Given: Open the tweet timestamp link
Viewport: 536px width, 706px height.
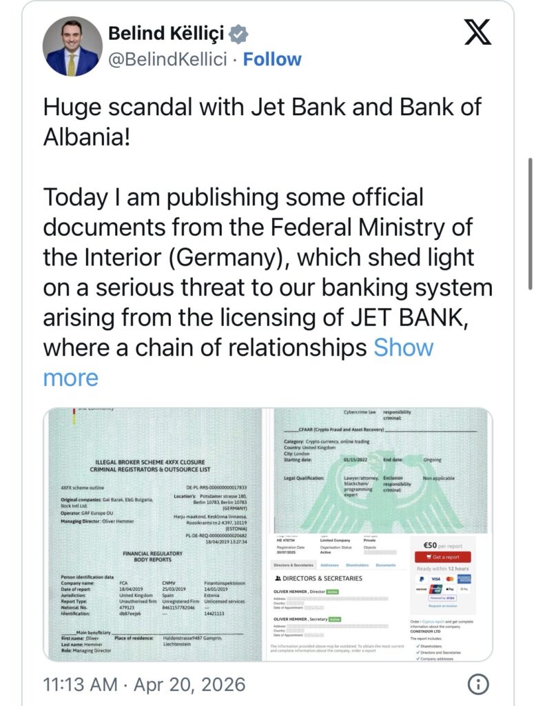Looking at the screenshot, I should (144, 685).
